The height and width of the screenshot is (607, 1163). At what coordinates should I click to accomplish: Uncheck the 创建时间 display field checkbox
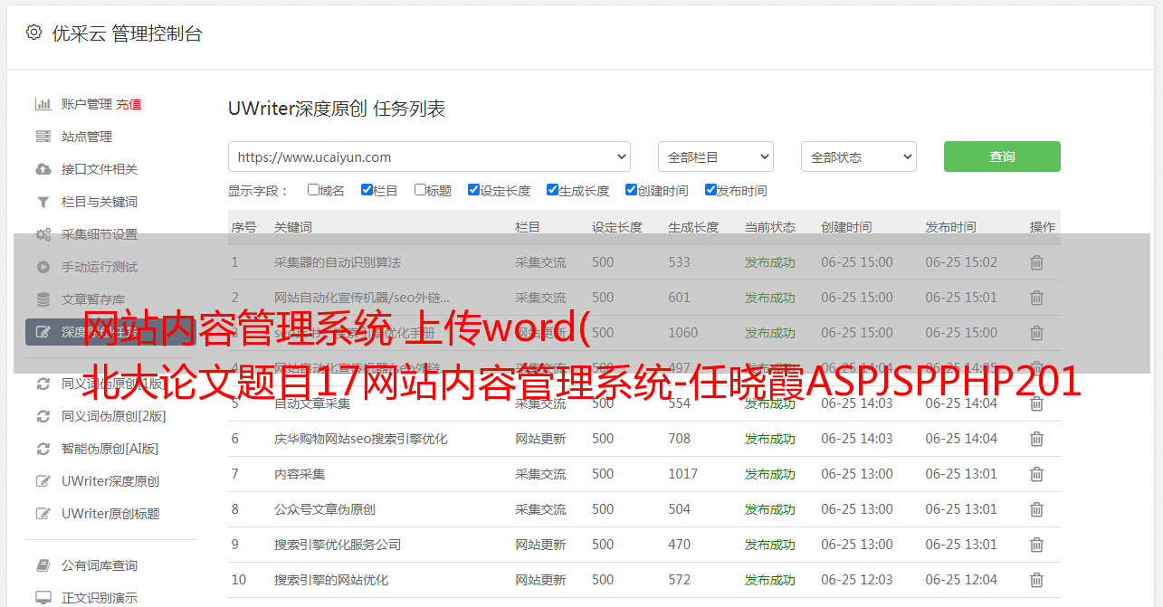(631, 190)
